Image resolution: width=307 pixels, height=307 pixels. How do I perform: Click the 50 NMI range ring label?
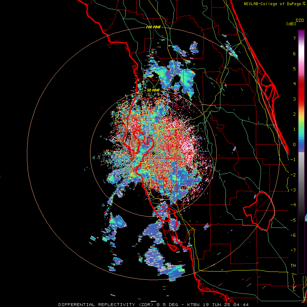tap(153, 90)
